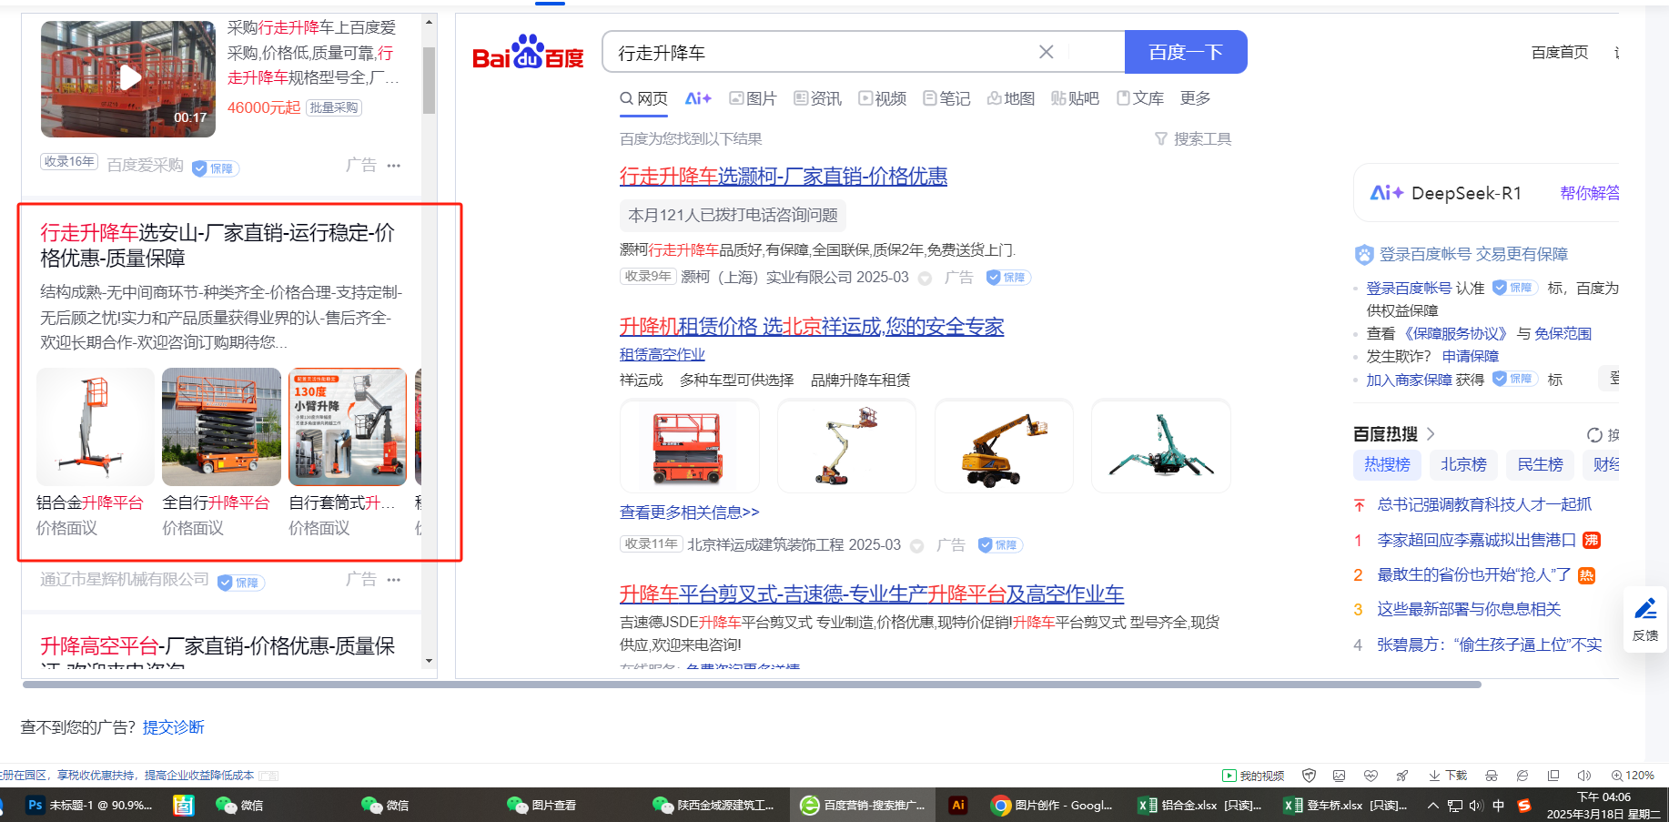Open the red scissor lift thumbnail
This screenshot has width=1669, height=822.
pyautogui.click(x=689, y=446)
